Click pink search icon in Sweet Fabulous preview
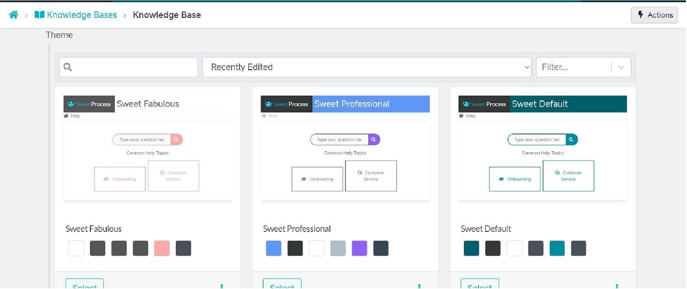This screenshot has width=687, height=289. (x=176, y=140)
